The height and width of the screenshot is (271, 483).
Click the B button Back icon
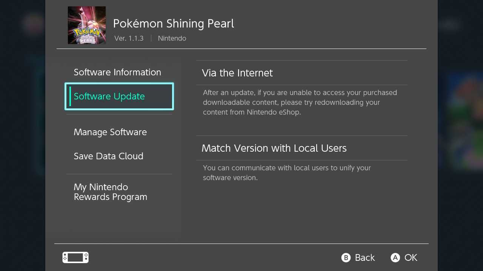click(346, 257)
